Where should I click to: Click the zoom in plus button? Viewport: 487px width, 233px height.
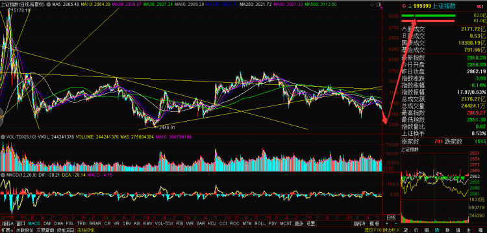(x=387, y=223)
